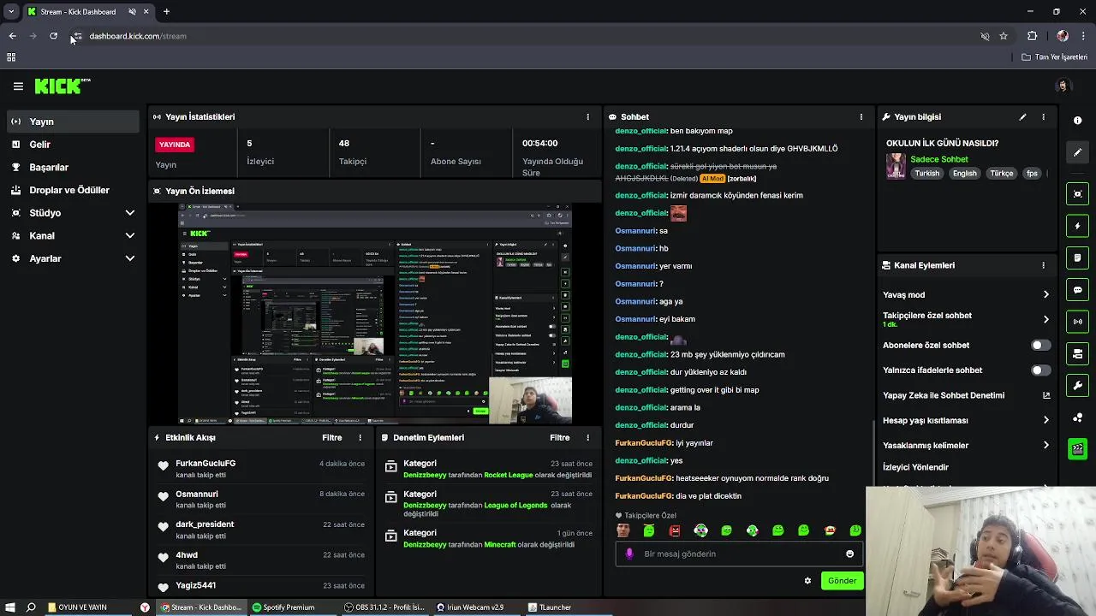Screen dimensions: 1096x616
Task: Click the dashboard.kick.com address bar
Action: point(531,36)
